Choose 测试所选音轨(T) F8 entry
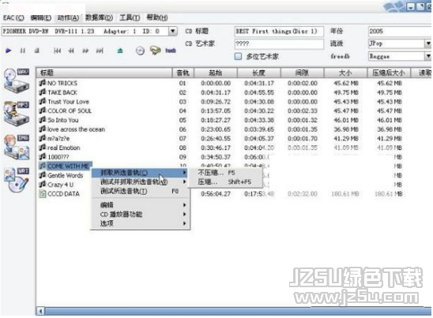Viewport: 433px width, 318px height. (x=140, y=191)
